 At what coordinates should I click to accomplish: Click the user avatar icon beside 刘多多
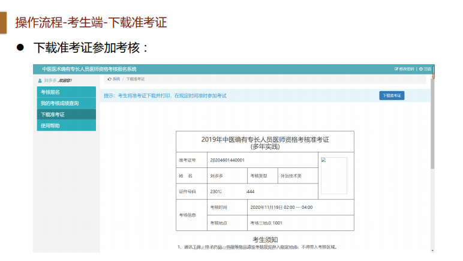40,80
